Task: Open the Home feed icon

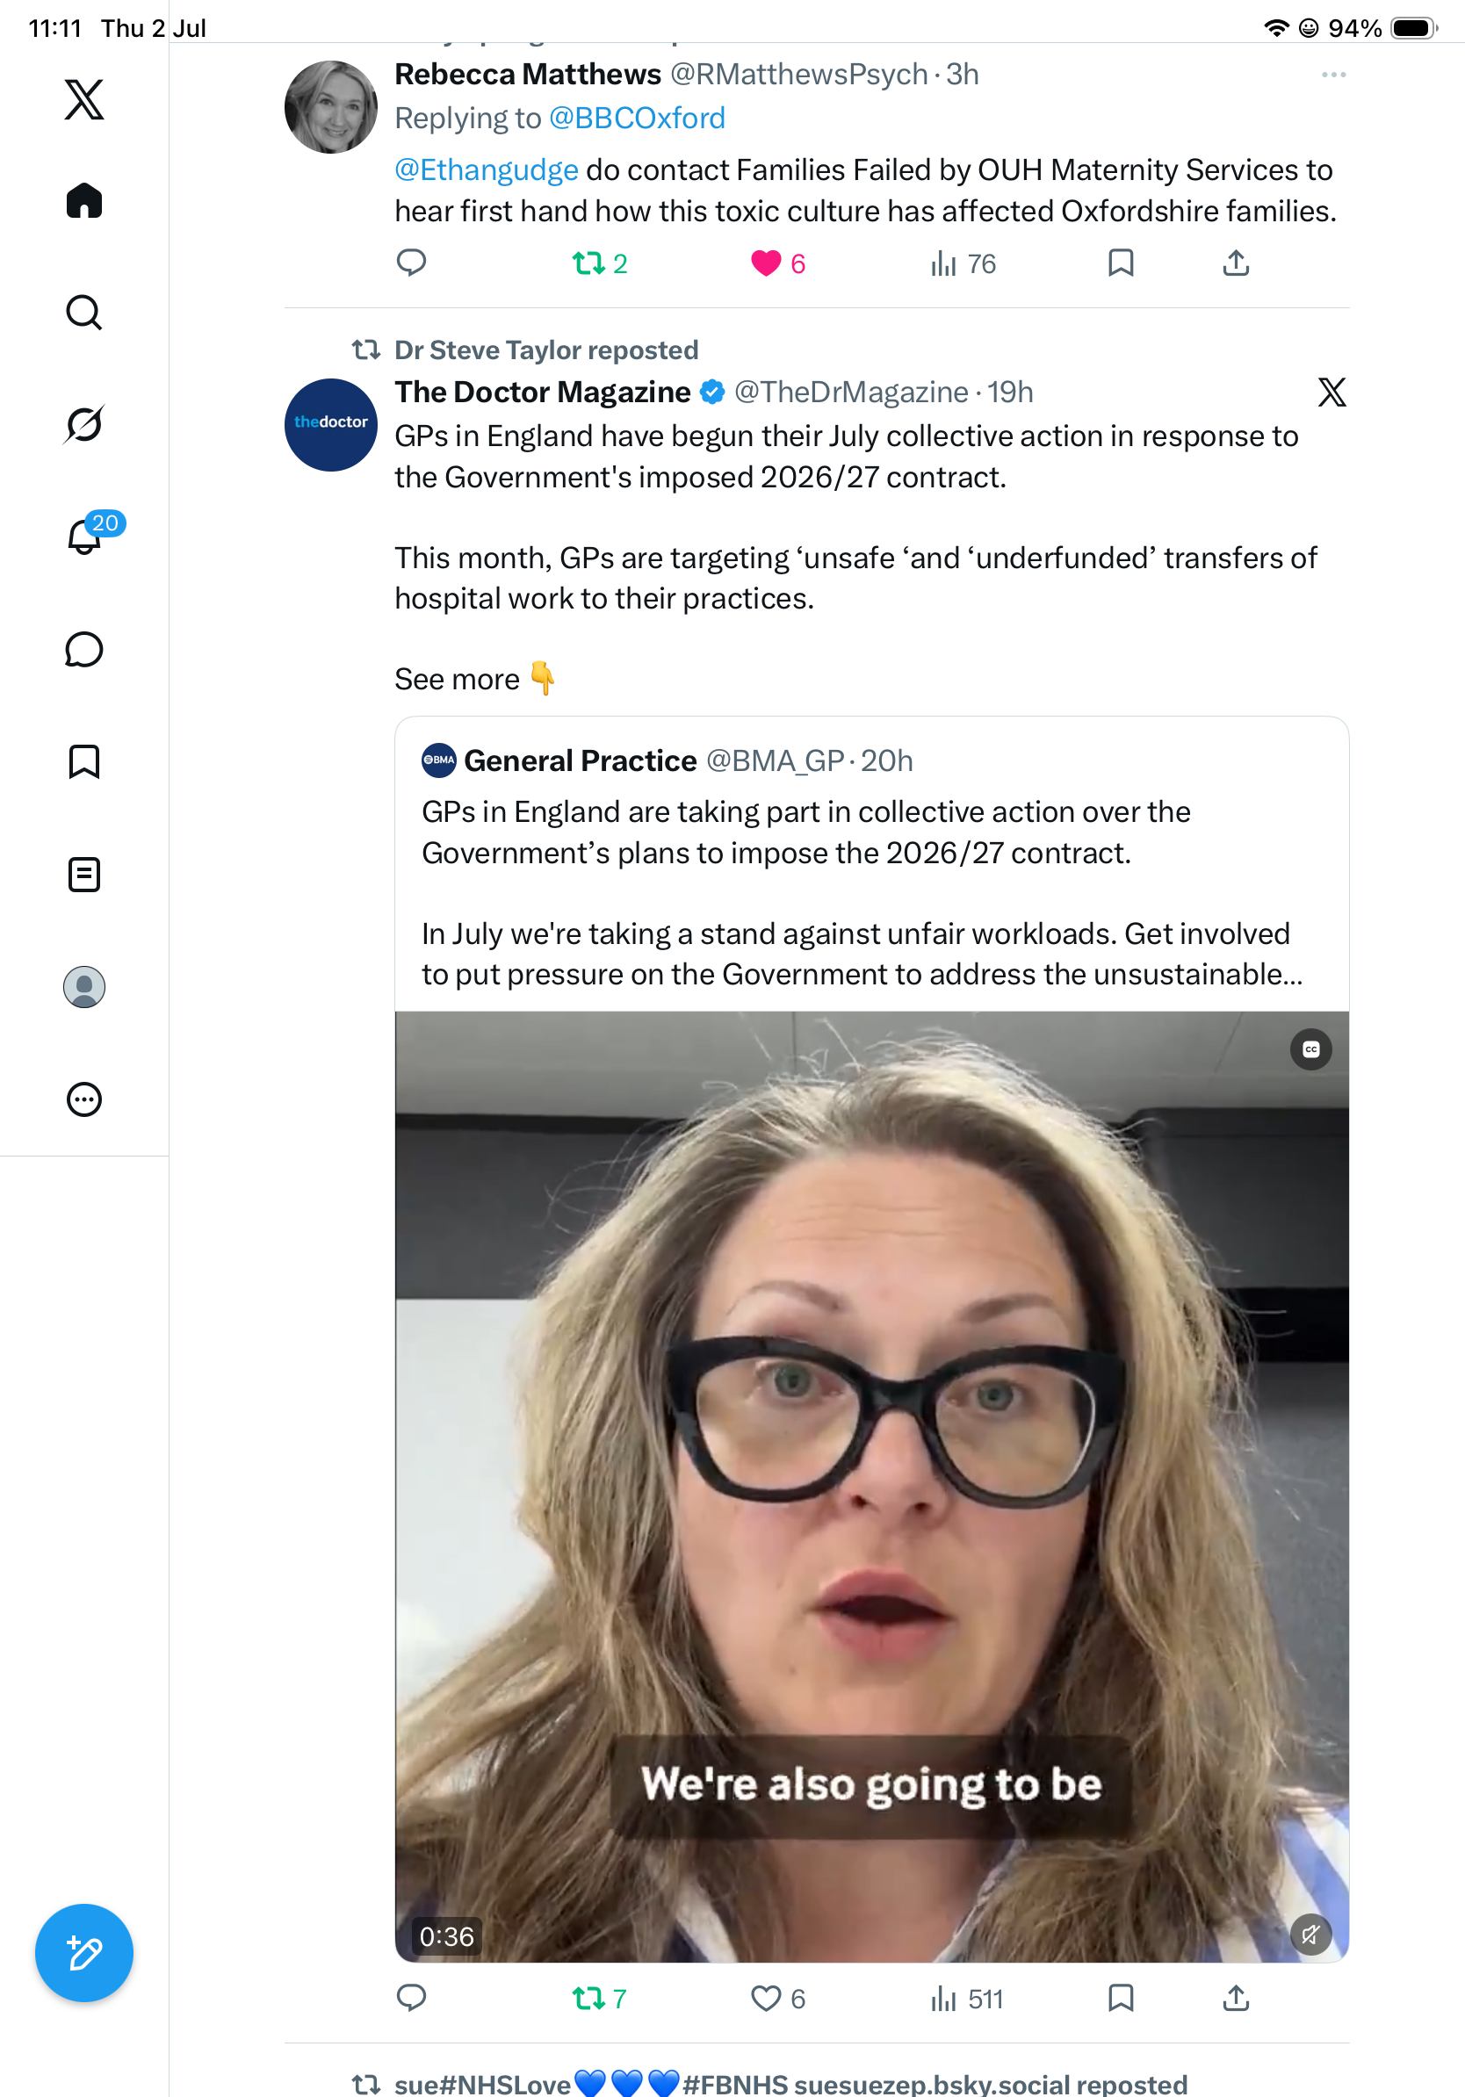Action: point(84,200)
